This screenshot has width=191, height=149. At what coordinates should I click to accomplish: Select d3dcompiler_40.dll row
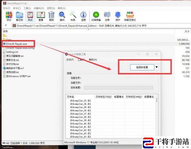pyautogui.click(x=80, y=124)
